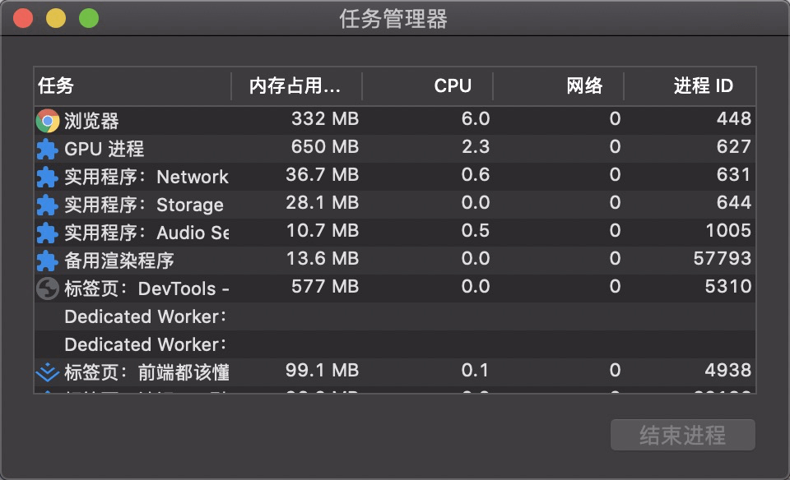Click the puzzle icon for Audio Service row

coord(48,233)
